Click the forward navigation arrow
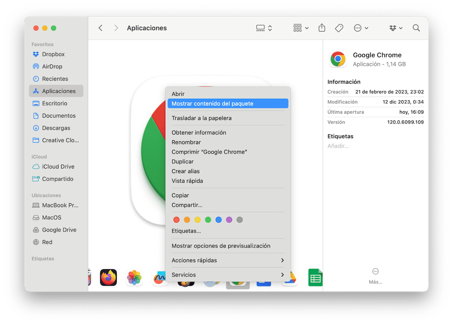453x324 pixels. tap(116, 28)
